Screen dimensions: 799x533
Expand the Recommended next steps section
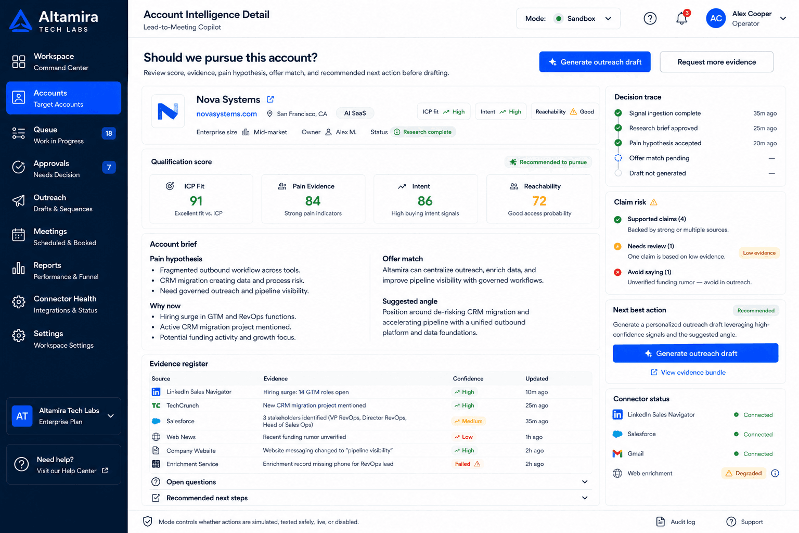[x=370, y=498]
